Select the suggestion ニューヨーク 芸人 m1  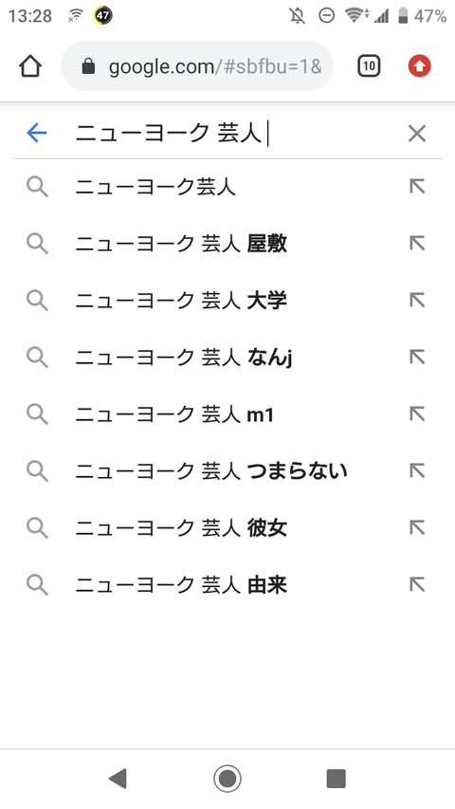click(227, 414)
